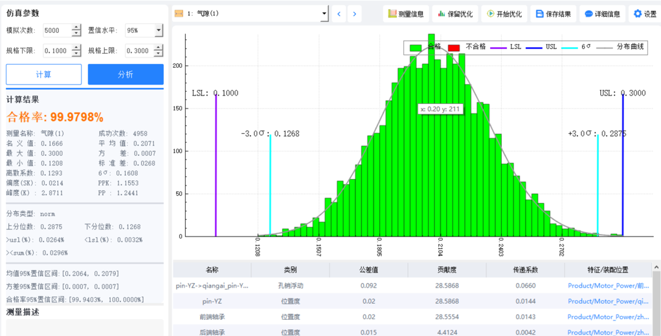Open 详细信息 detailed information
The width and height of the screenshot is (661, 336).
pyautogui.click(x=602, y=14)
